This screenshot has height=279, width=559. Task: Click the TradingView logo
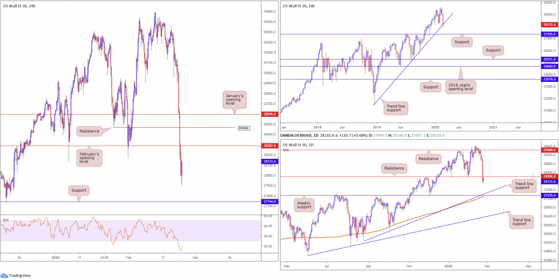pyautogui.click(x=17, y=274)
